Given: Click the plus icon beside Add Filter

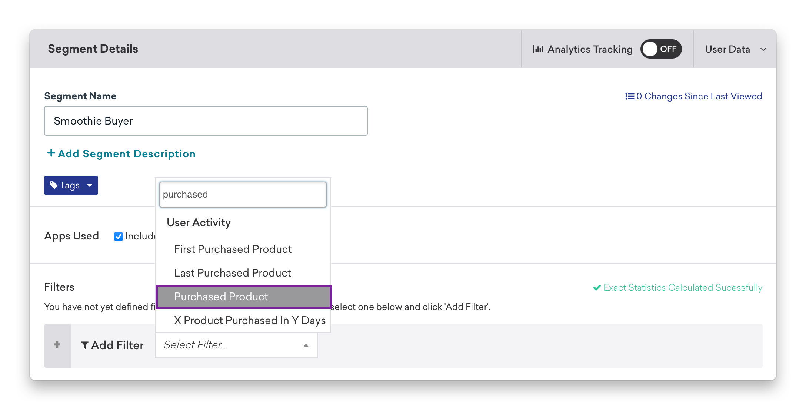Looking at the screenshot, I should [x=57, y=345].
